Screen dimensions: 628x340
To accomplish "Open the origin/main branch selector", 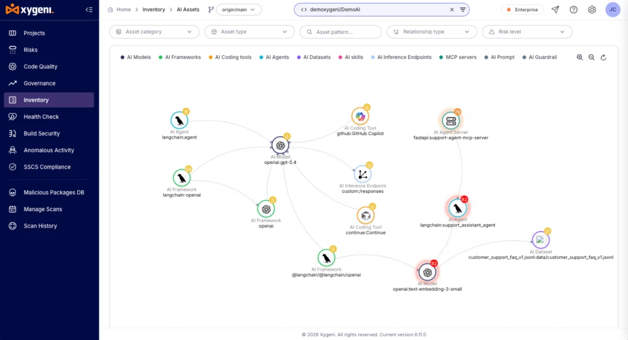I will (x=239, y=10).
